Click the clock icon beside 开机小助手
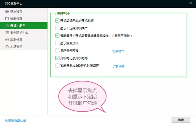Viewport: 196px width, 125px height. (7, 25)
